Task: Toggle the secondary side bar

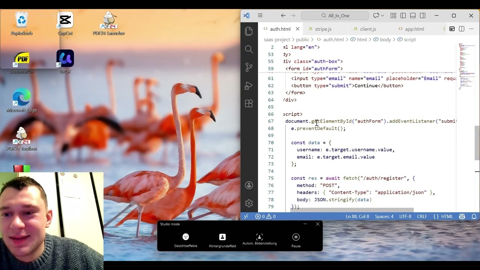Action: pyautogui.click(x=423, y=15)
